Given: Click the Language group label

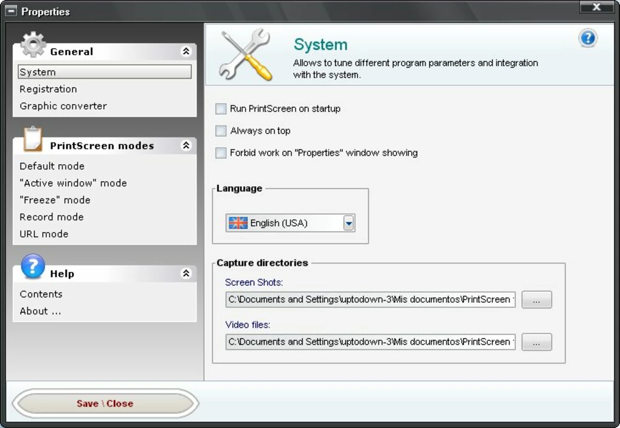Looking at the screenshot, I should click(239, 188).
